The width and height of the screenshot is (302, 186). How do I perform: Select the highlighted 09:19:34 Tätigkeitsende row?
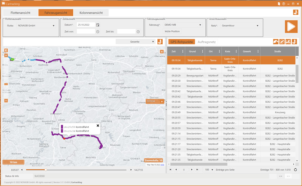(x=231, y=60)
